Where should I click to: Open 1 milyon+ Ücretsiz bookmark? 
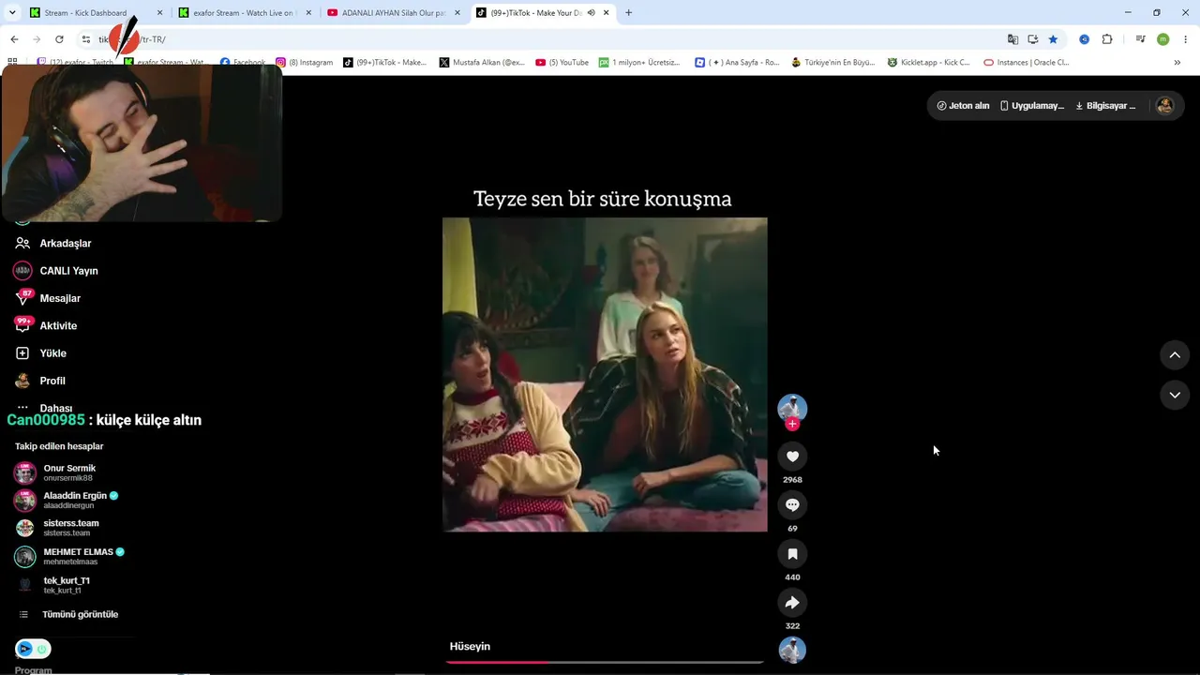tap(639, 63)
